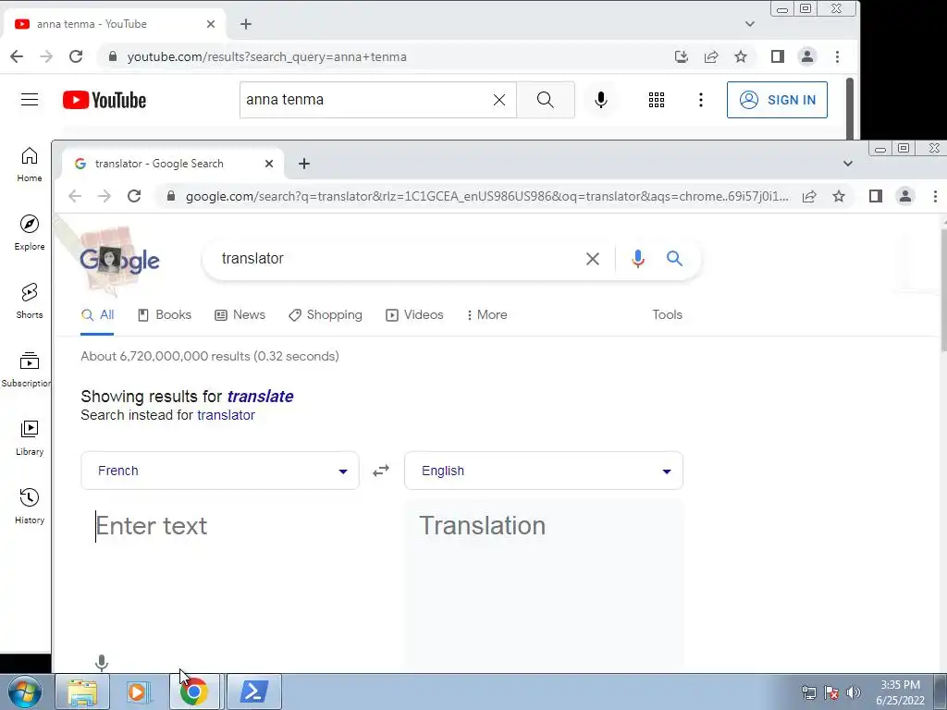The image size is (947, 710).
Task: Switch to Shopping results tab
Action: (325, 315)
